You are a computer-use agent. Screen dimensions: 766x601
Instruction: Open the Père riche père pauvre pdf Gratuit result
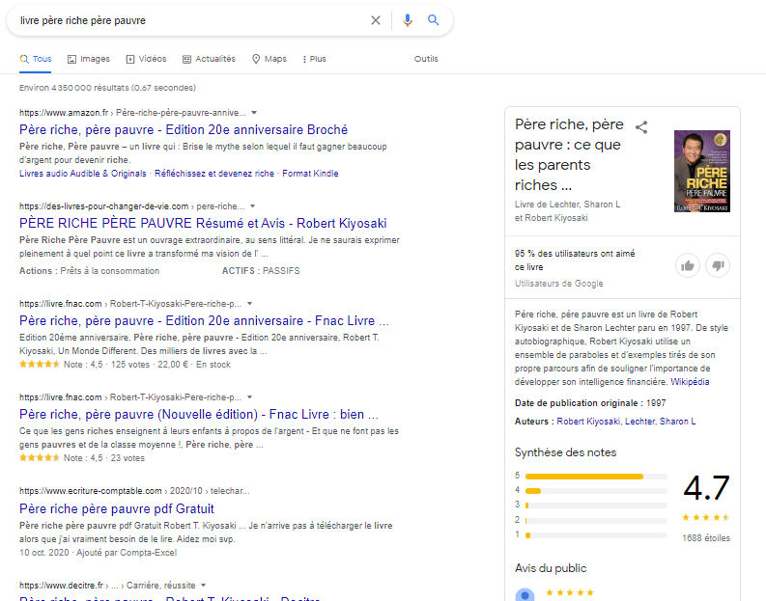[x=116, y=508]
